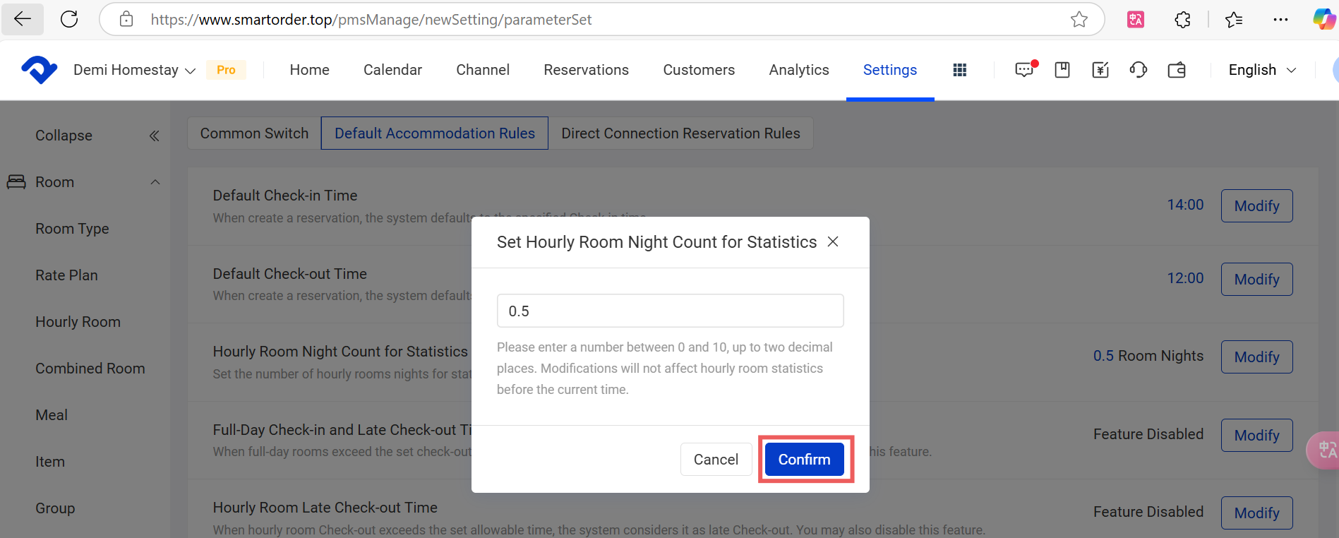Bookmark this page with star icon
The width and height of the screenshot is (1339, 538).
1079,20
